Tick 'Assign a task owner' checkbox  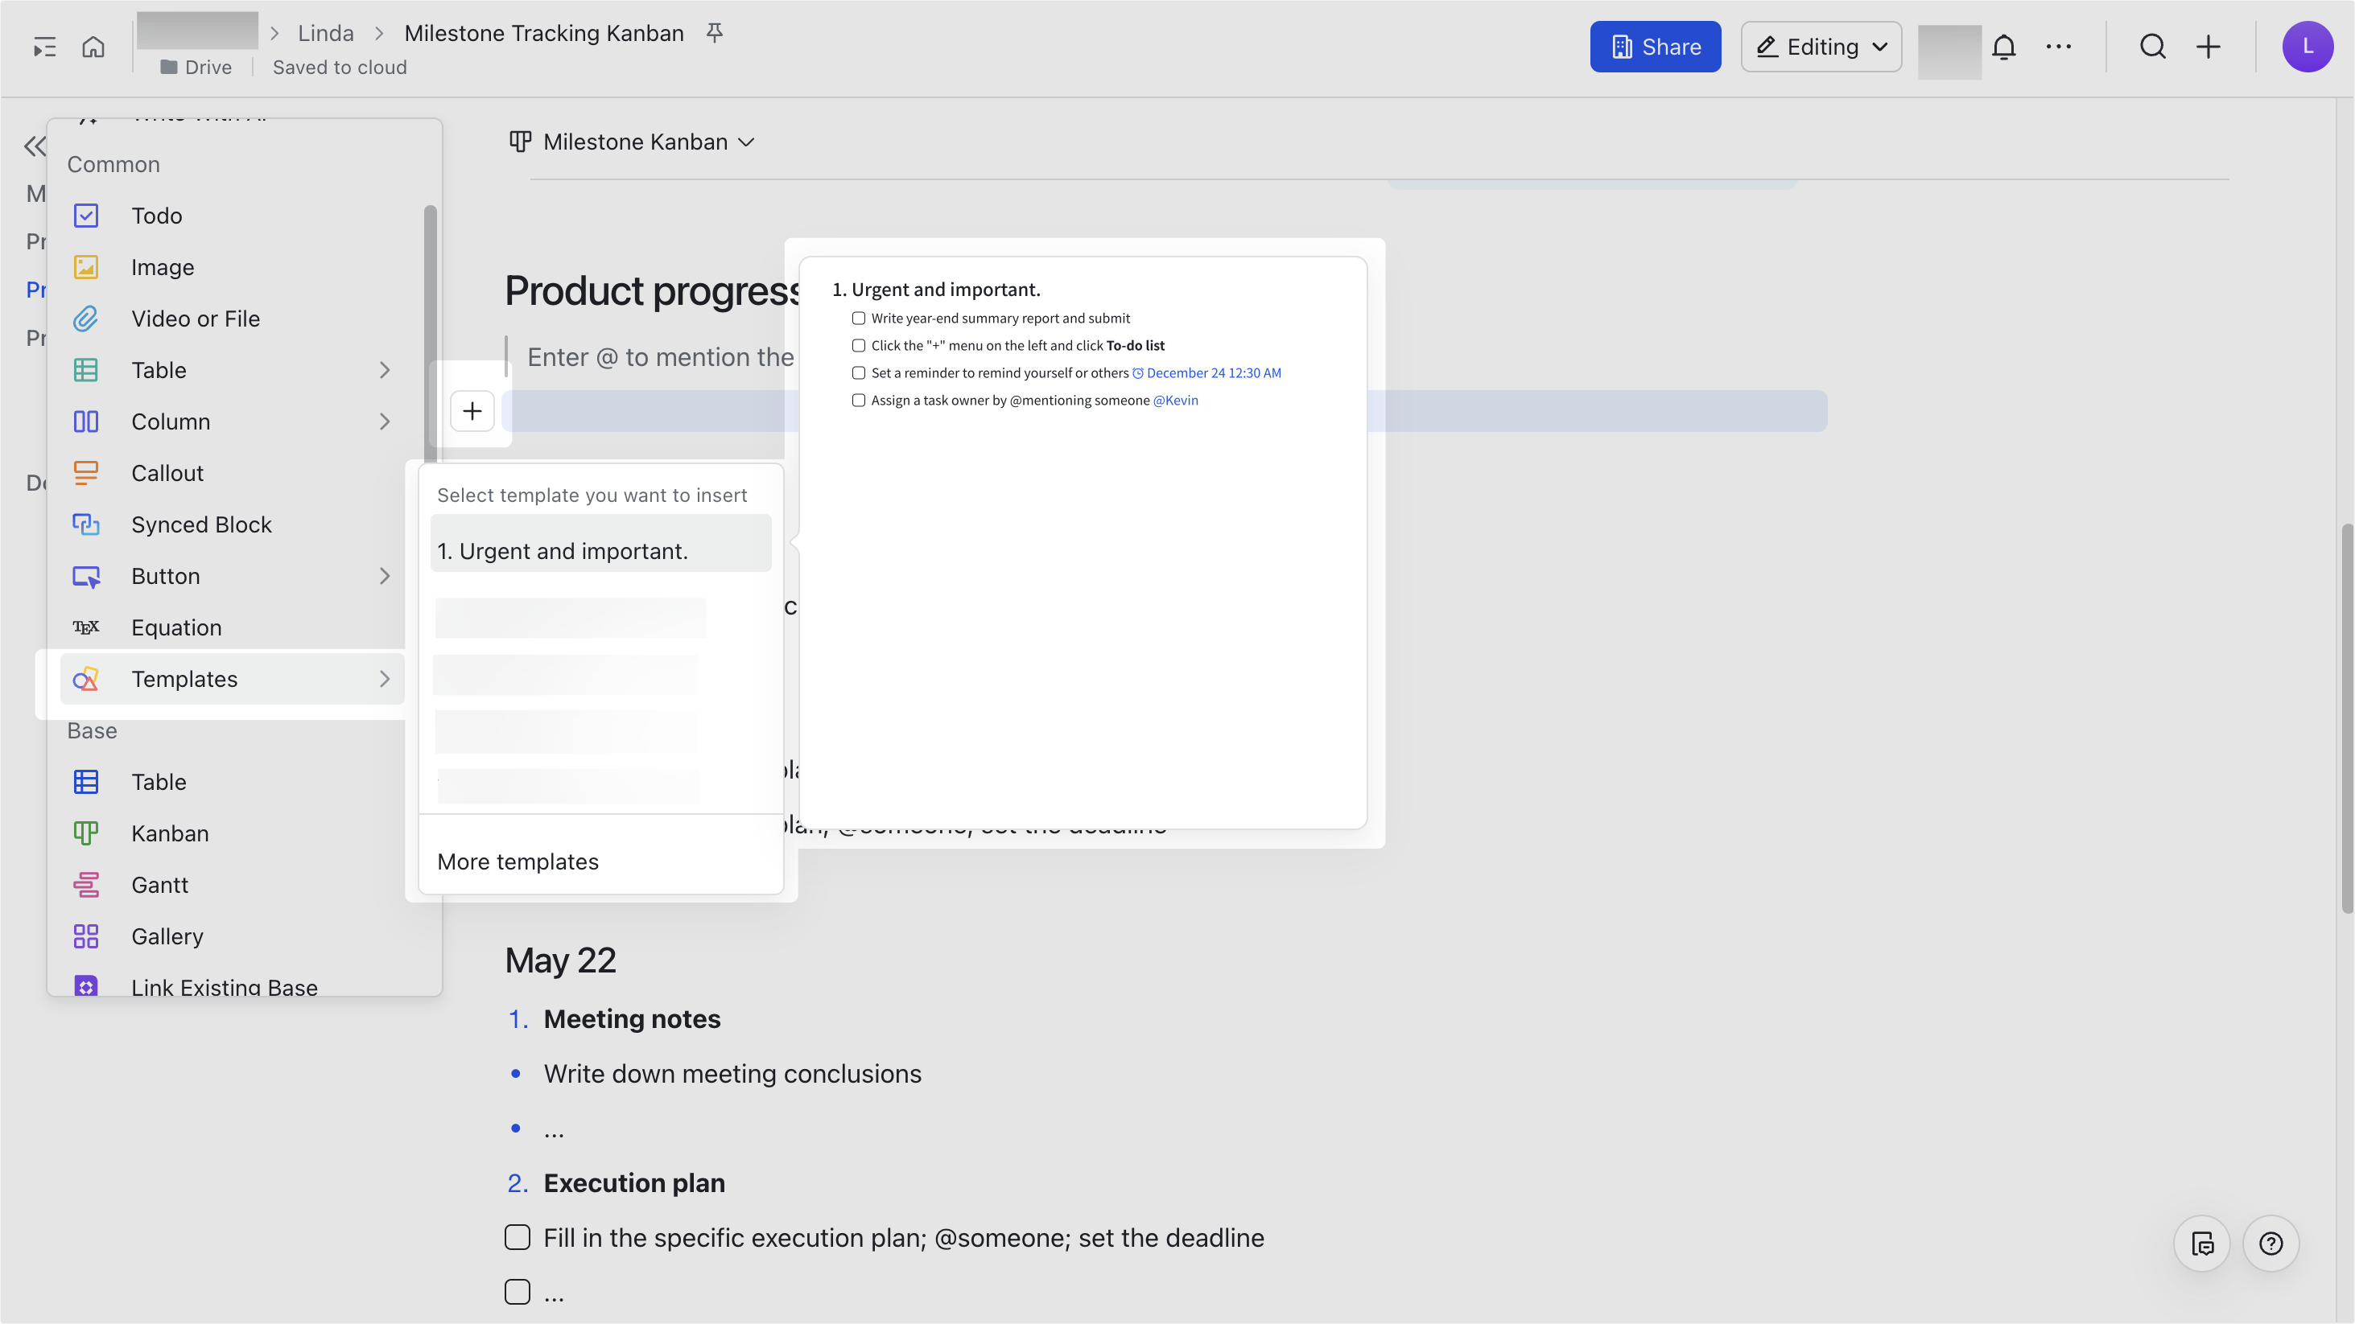click(x=859, y=401)
